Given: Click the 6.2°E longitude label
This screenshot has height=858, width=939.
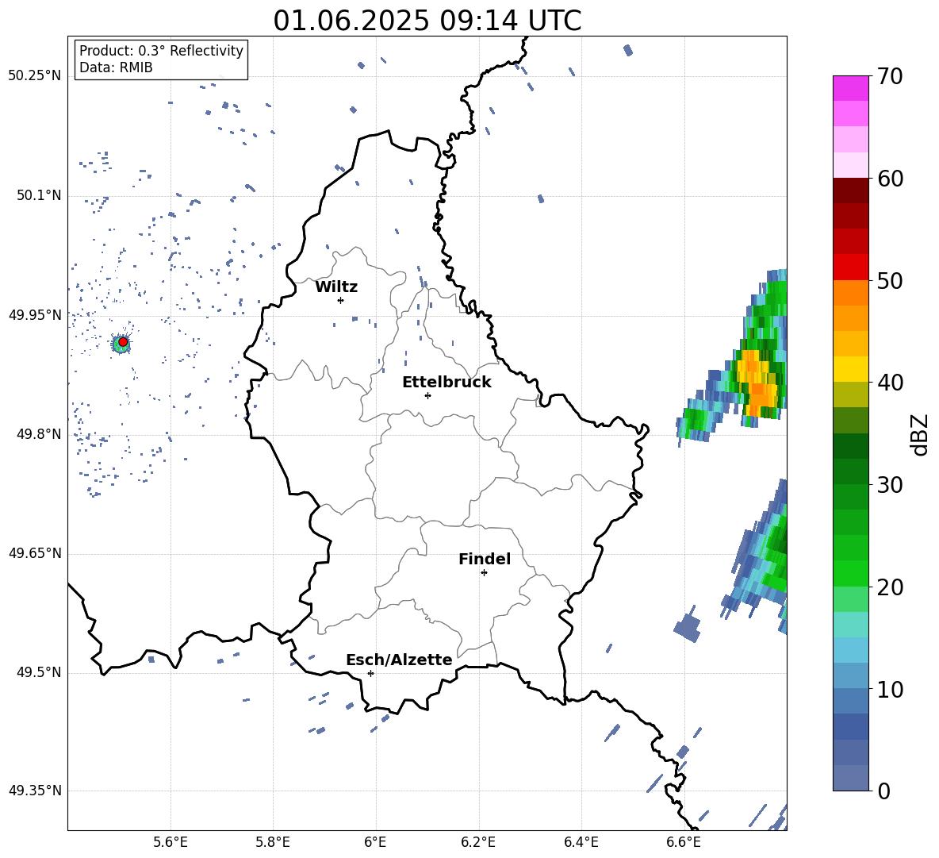Looking at the screenshot, I should 478,842.
